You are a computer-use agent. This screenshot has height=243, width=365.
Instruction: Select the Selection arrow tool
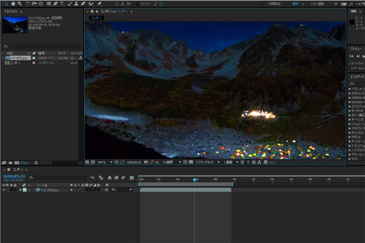click(x=6, y=4)
